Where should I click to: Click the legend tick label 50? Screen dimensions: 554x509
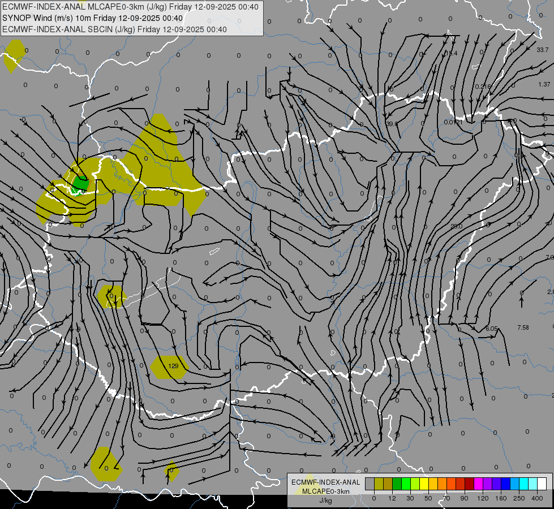tap(428, 498)
